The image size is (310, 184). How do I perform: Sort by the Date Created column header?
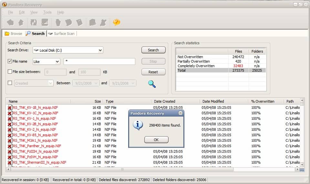click(x=175, y=101)
